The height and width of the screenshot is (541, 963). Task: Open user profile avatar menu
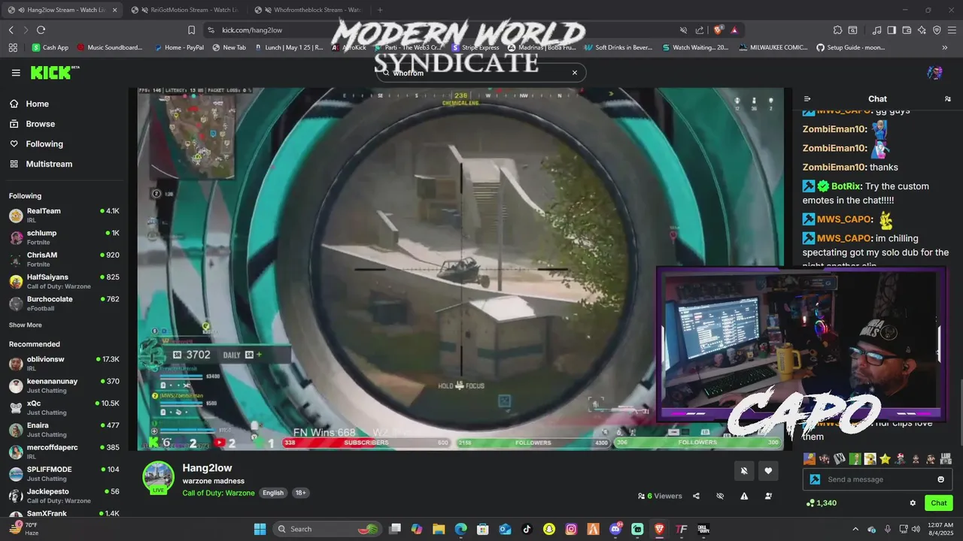pos(934,73)
